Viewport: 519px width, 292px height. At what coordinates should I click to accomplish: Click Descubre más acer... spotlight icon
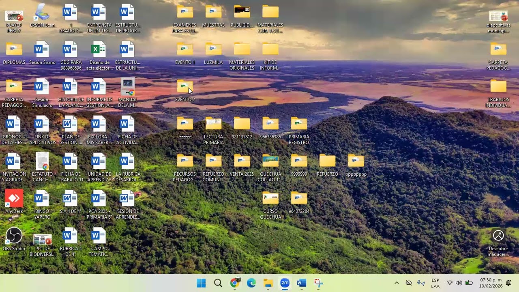(x=498, y=243)
